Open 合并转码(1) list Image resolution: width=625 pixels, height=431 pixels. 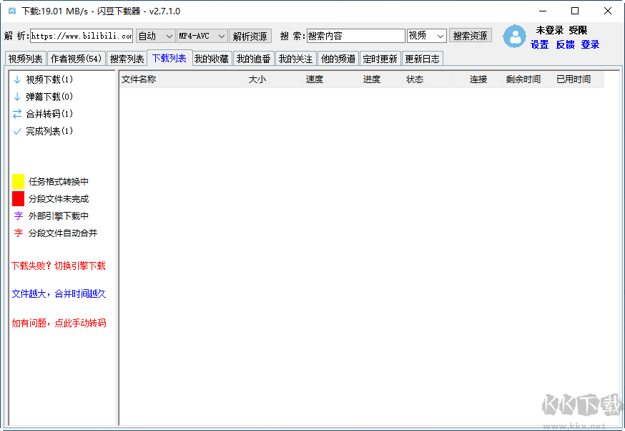coord(49,114)
